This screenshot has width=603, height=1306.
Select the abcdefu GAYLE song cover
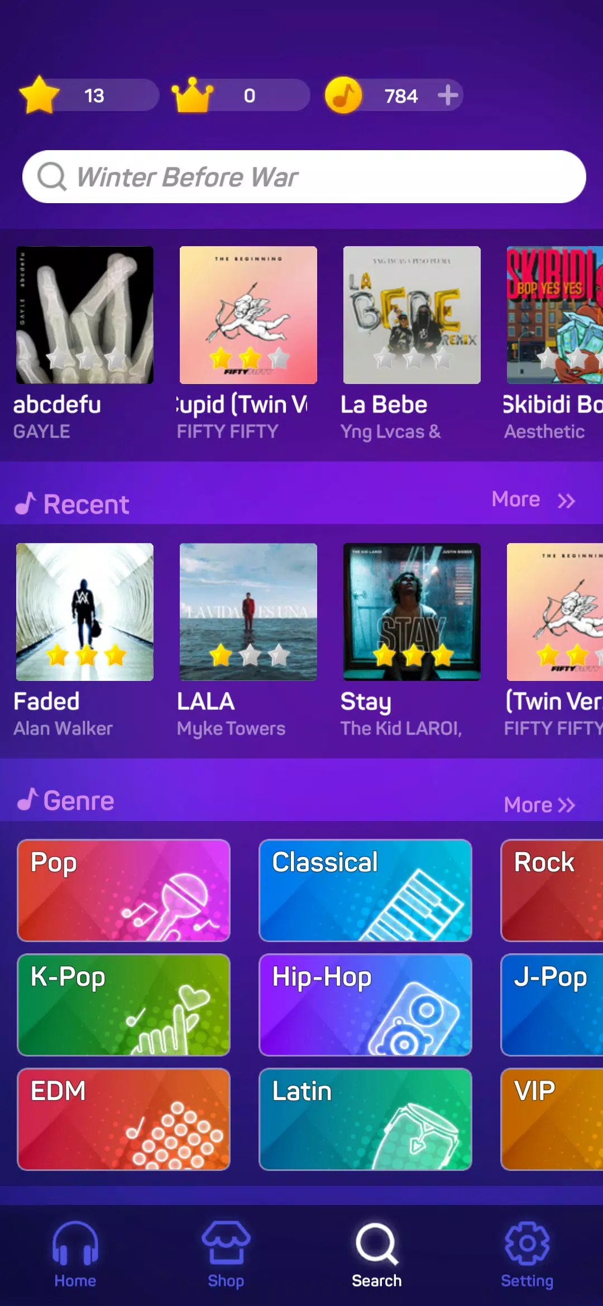(85, 315)
